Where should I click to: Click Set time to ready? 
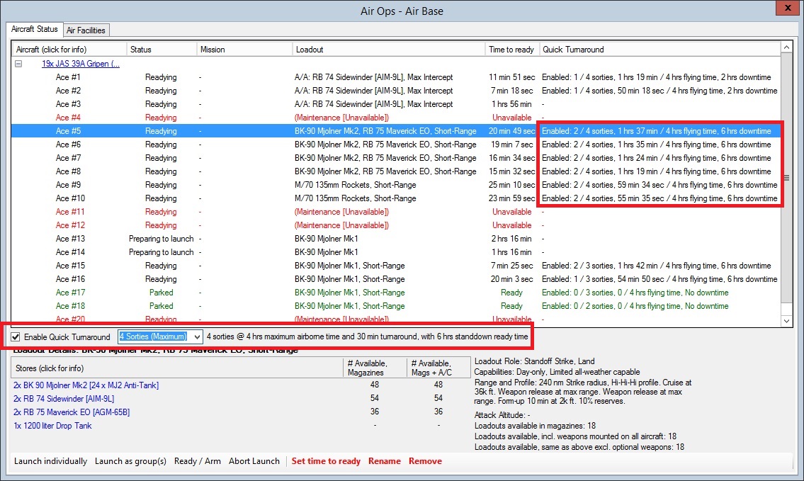pyautogui.click(x=326, y=461)
